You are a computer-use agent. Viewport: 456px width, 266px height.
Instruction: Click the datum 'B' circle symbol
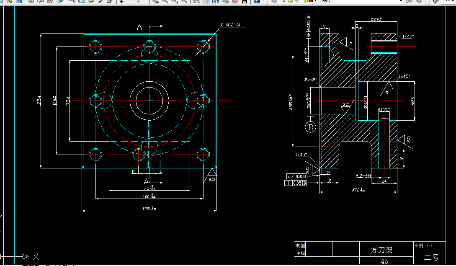click(x=311, y=127)
